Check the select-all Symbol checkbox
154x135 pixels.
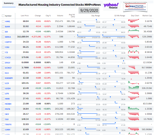[x=3, y=16]
